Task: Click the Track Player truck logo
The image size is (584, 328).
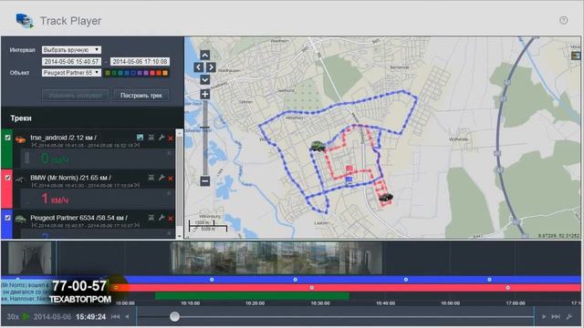Action: pyautogui.click(x=25, y=21)
